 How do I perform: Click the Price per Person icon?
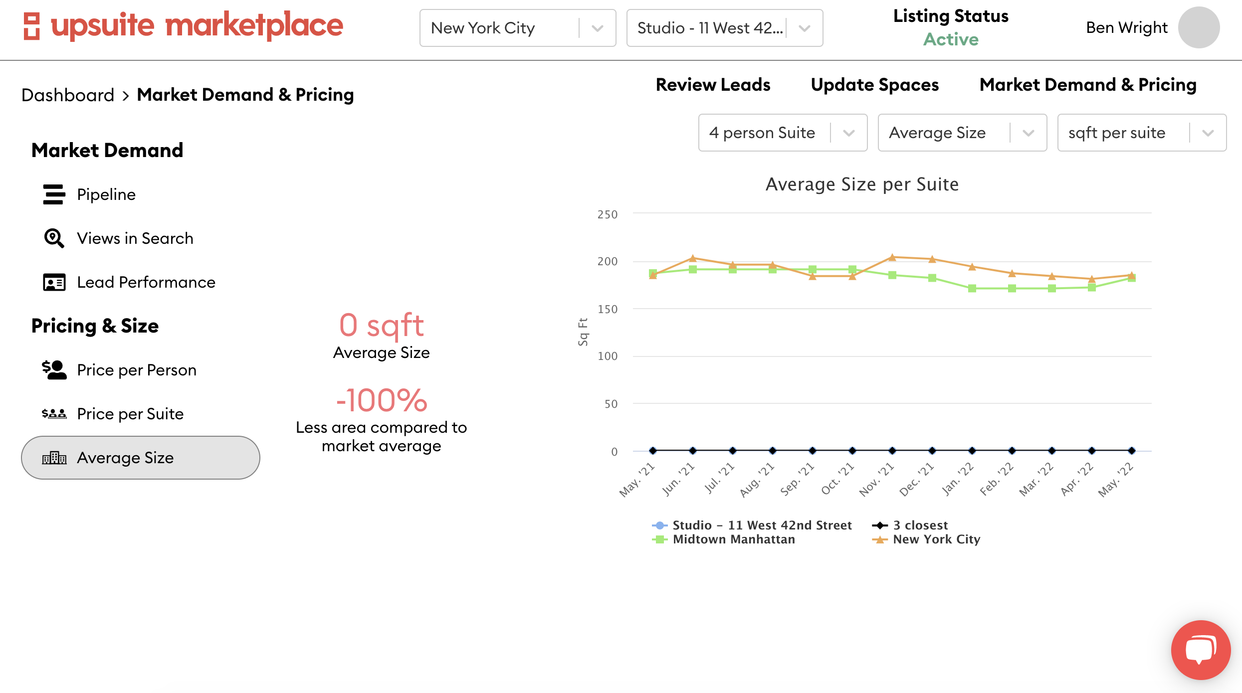(54, 370)
